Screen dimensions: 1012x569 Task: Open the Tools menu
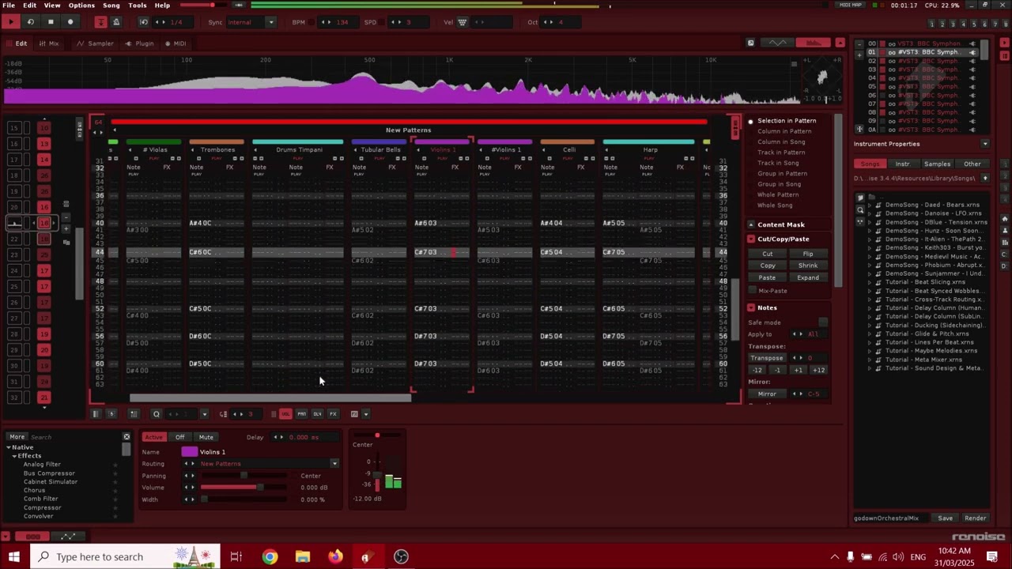[138, 6]
